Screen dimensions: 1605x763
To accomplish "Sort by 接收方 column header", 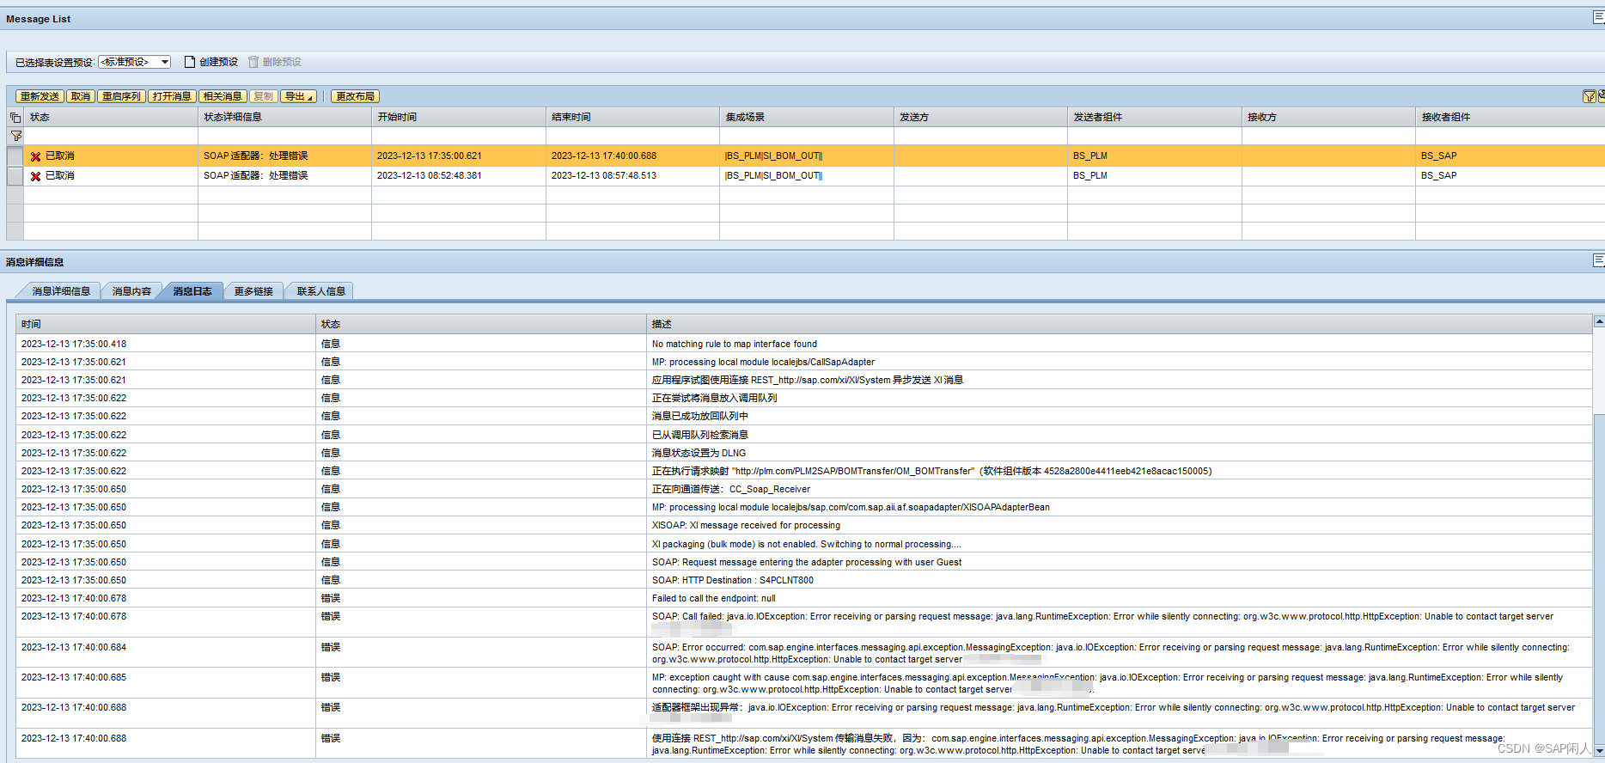I will click(1328, 117).
